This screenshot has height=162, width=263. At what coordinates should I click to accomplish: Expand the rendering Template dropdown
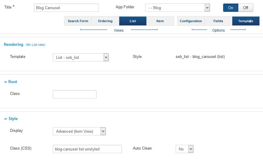(81, 57)
